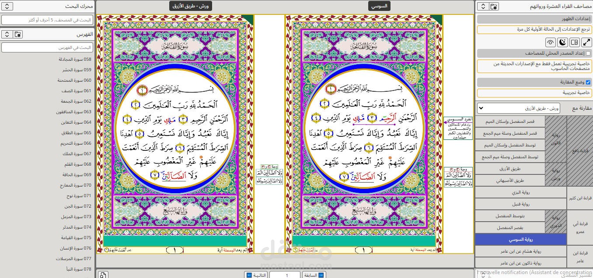
Task: Open 064 سورة التغابن in the index
Action: click(x=76, y=122)
